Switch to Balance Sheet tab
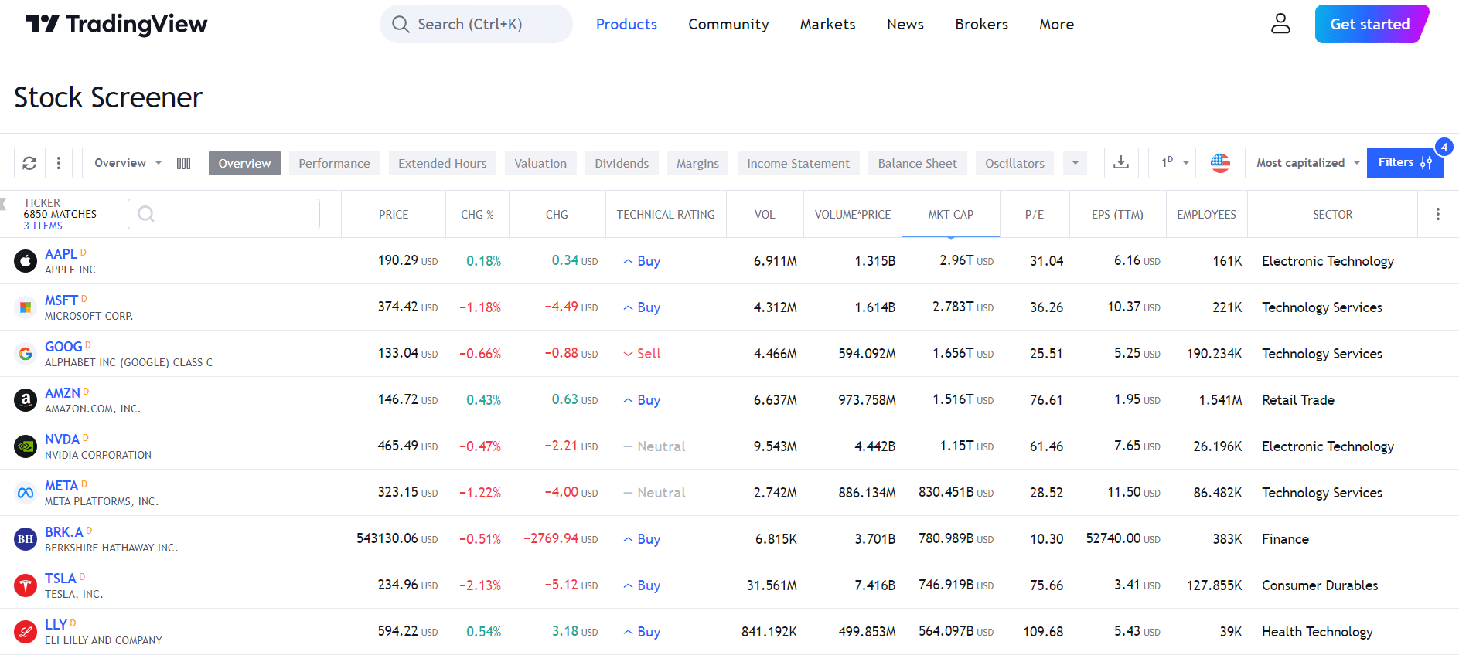This screenshot has height=655, width=1459. [x=917, y=163]
